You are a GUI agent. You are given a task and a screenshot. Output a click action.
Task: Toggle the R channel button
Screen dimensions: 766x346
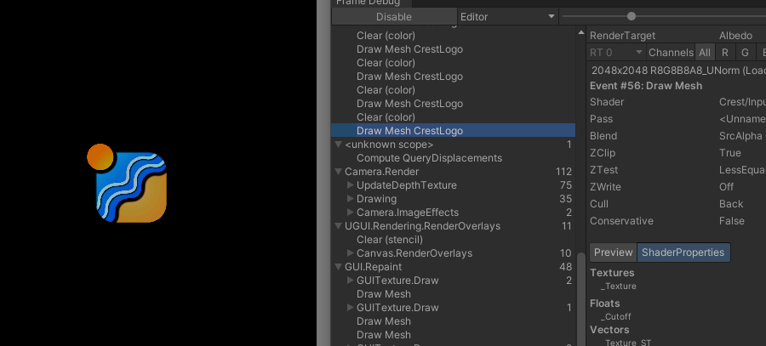(725, 53)
